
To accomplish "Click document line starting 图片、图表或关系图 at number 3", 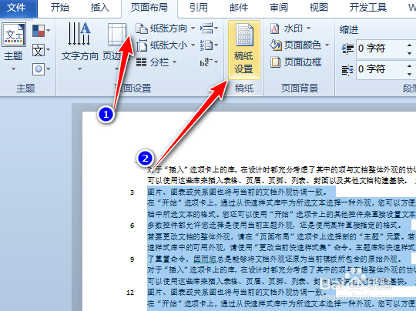I will (x=238, y=192).
